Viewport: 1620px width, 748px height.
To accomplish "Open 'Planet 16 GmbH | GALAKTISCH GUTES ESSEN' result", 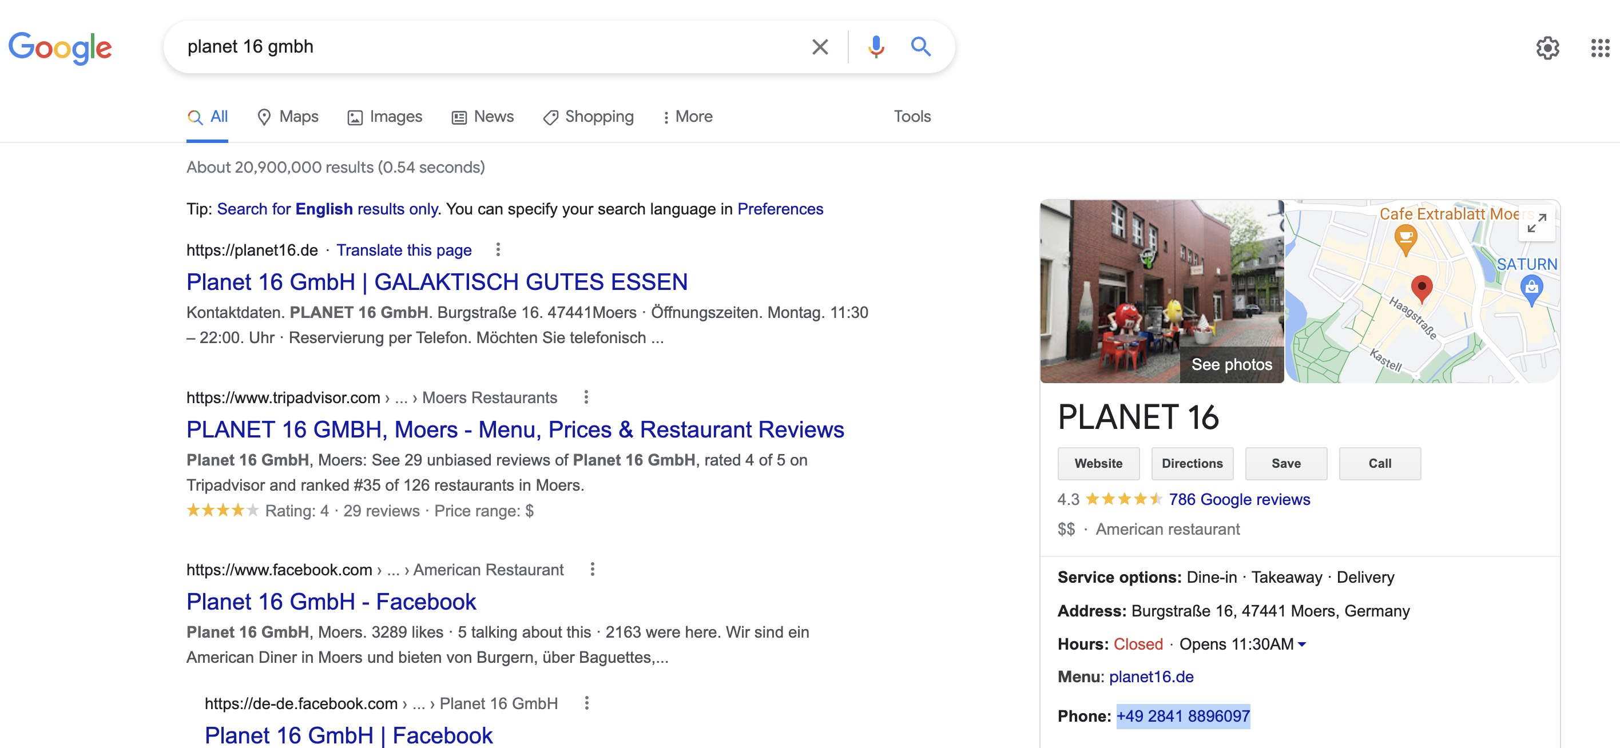I will click(437, 281).
